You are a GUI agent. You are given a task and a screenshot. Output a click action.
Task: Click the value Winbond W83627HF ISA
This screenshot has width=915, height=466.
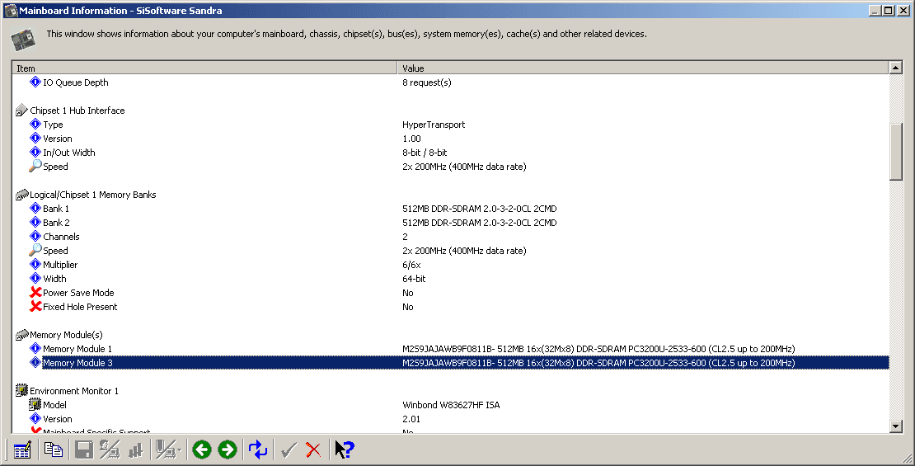[451, 405]
